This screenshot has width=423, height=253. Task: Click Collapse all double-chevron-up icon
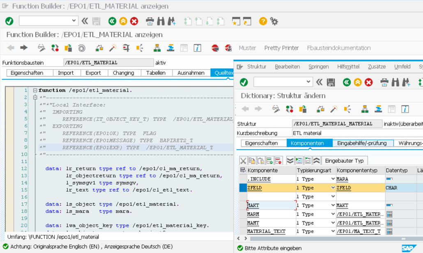[317, 161]
